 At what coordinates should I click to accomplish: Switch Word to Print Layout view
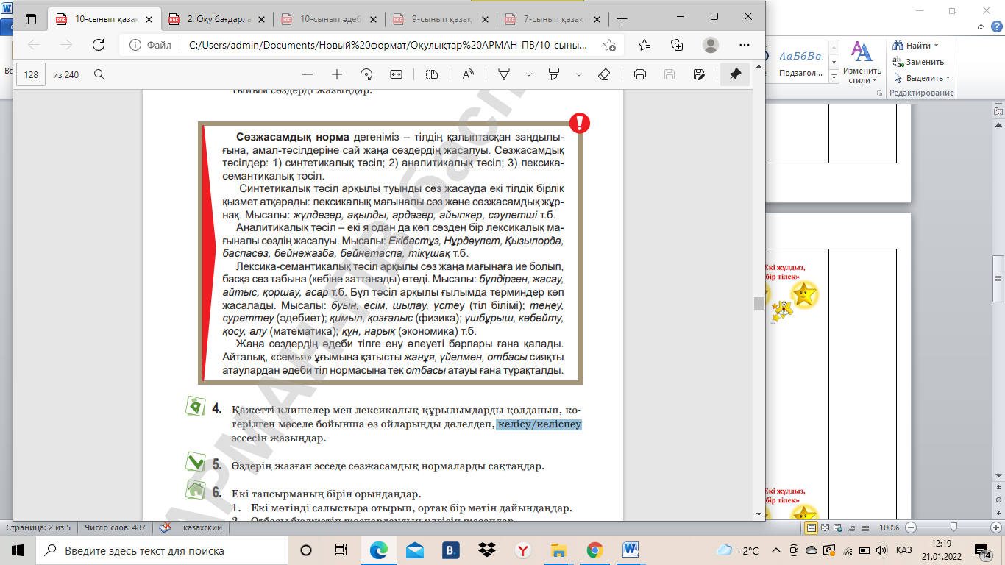pos(812,527)
